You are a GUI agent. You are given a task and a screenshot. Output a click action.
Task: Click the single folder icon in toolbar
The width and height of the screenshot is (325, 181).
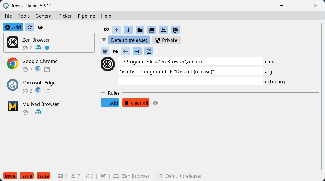tap(140, 30)
